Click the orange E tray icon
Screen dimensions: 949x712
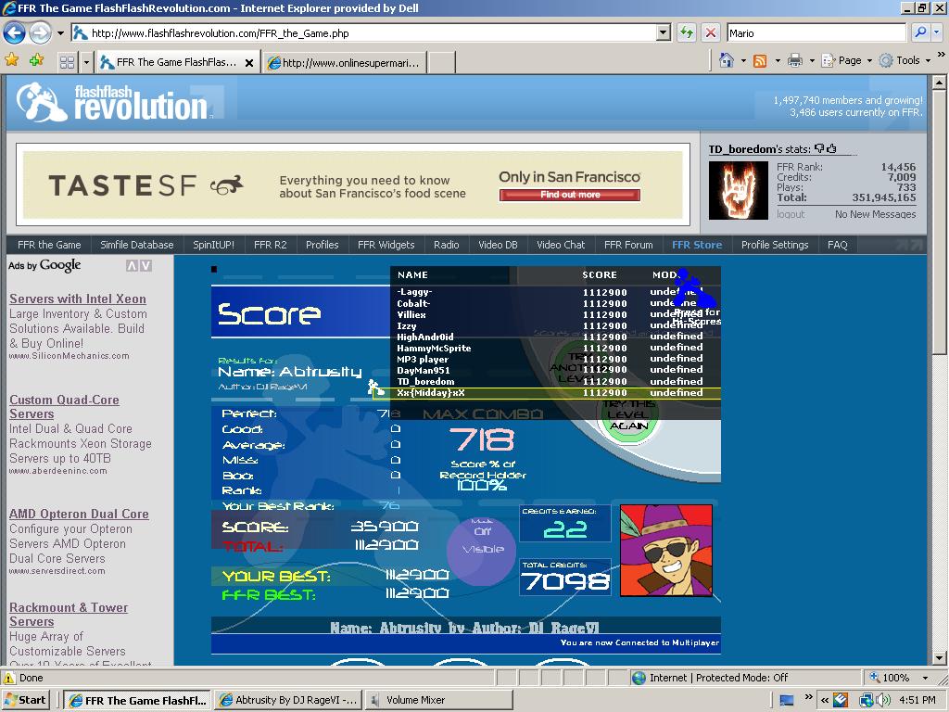click(x=841, y=701)
